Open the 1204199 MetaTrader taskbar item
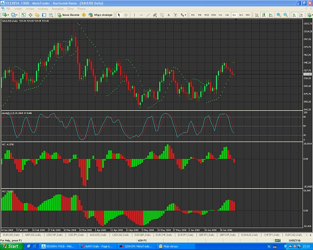Viewport: 313px width, 250px height. (136, 246)
